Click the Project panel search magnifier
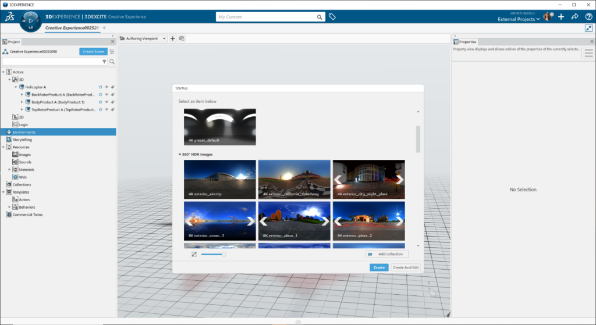Viewport: 596px width, 325px height. point(112,62)
